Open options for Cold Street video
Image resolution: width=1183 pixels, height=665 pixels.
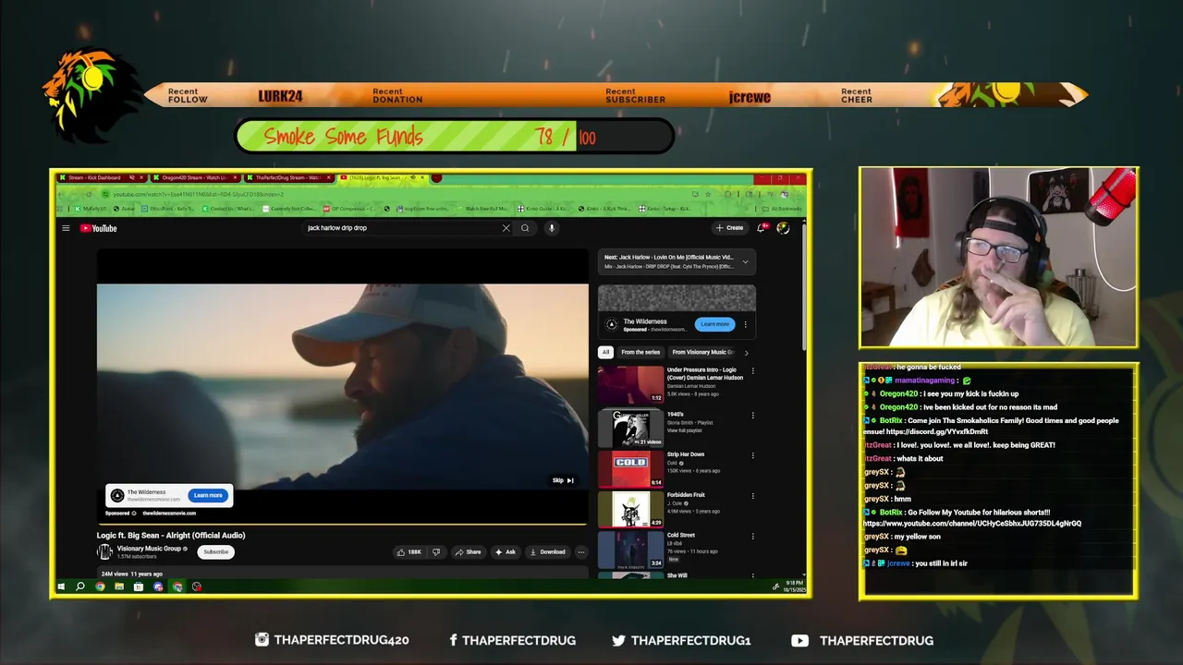pyautogui.click(x=752, y=536)
